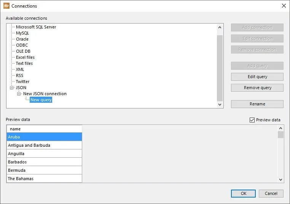Click the Cancel button
The height and width of the screenshot is (204, 290).
click(271, 193)
